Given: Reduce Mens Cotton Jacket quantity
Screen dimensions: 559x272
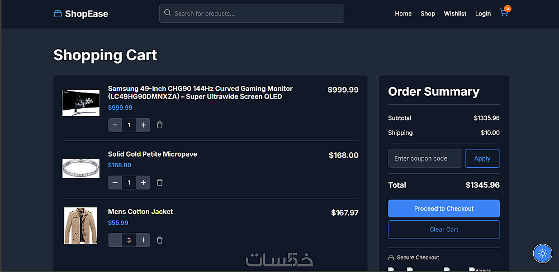Looking at the screenshot, I should [115, 240].
